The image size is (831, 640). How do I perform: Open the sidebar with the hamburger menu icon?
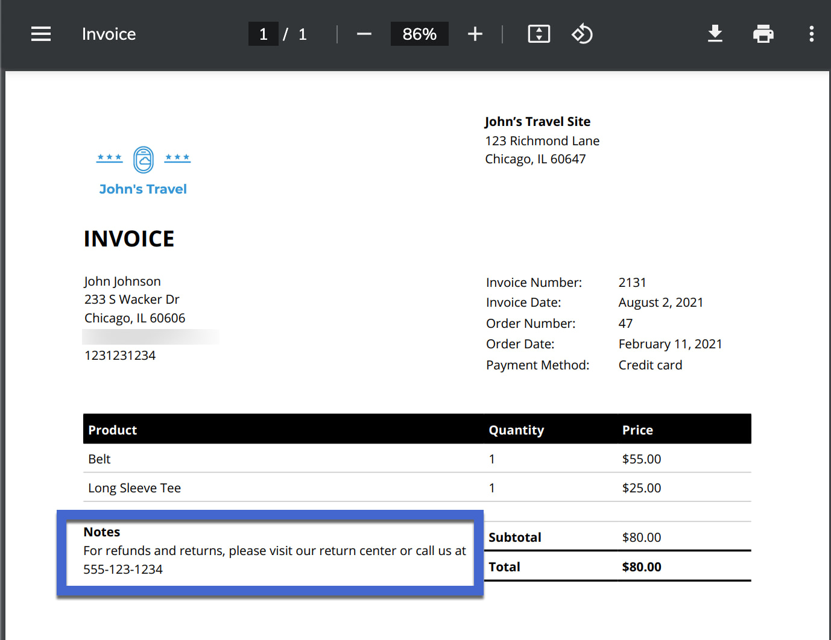[40, 34]
